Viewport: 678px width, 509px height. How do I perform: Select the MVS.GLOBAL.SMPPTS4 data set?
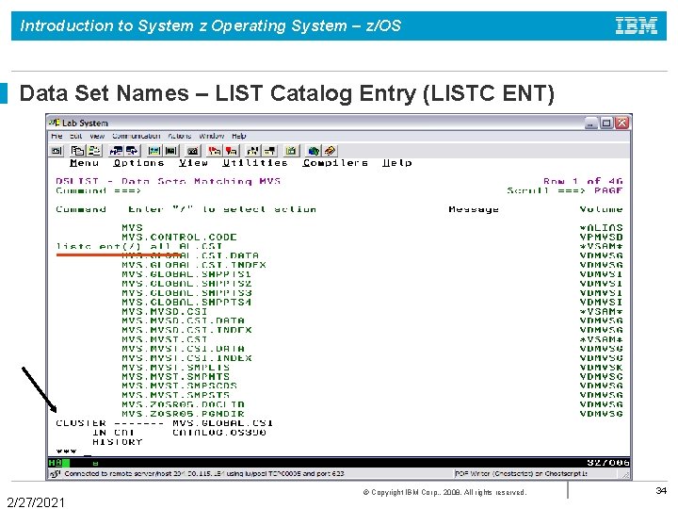tap(186, 303)
